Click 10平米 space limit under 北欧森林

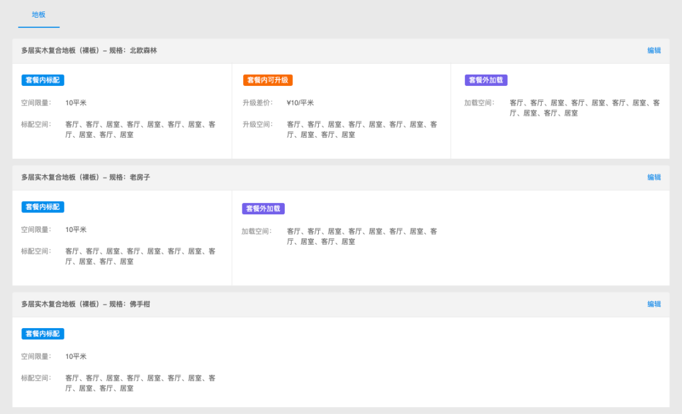point(76,103)
